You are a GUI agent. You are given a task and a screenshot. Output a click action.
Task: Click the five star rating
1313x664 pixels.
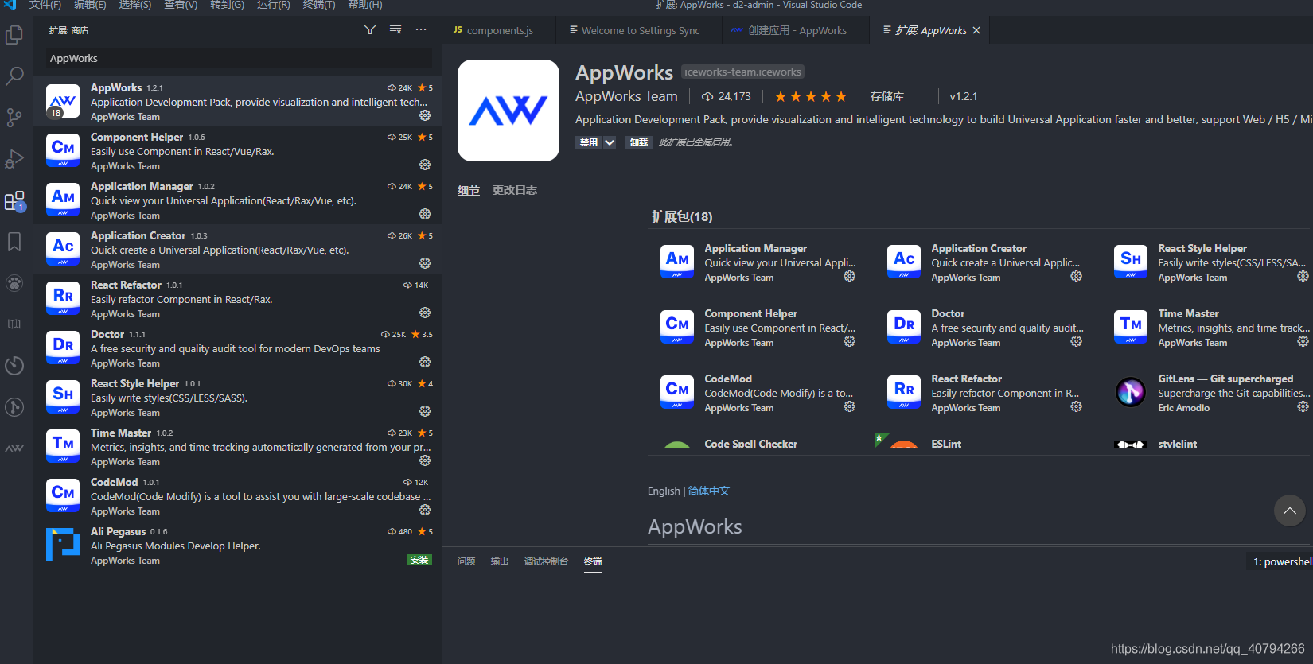click(811, 96)
